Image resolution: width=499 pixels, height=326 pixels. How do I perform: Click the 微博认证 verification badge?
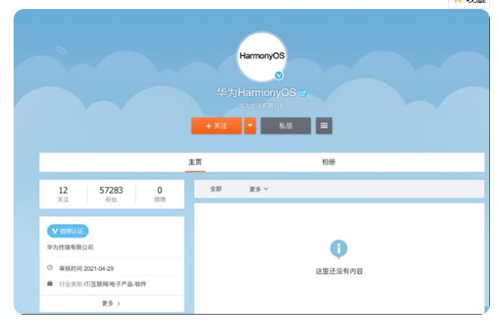(67, 231)
